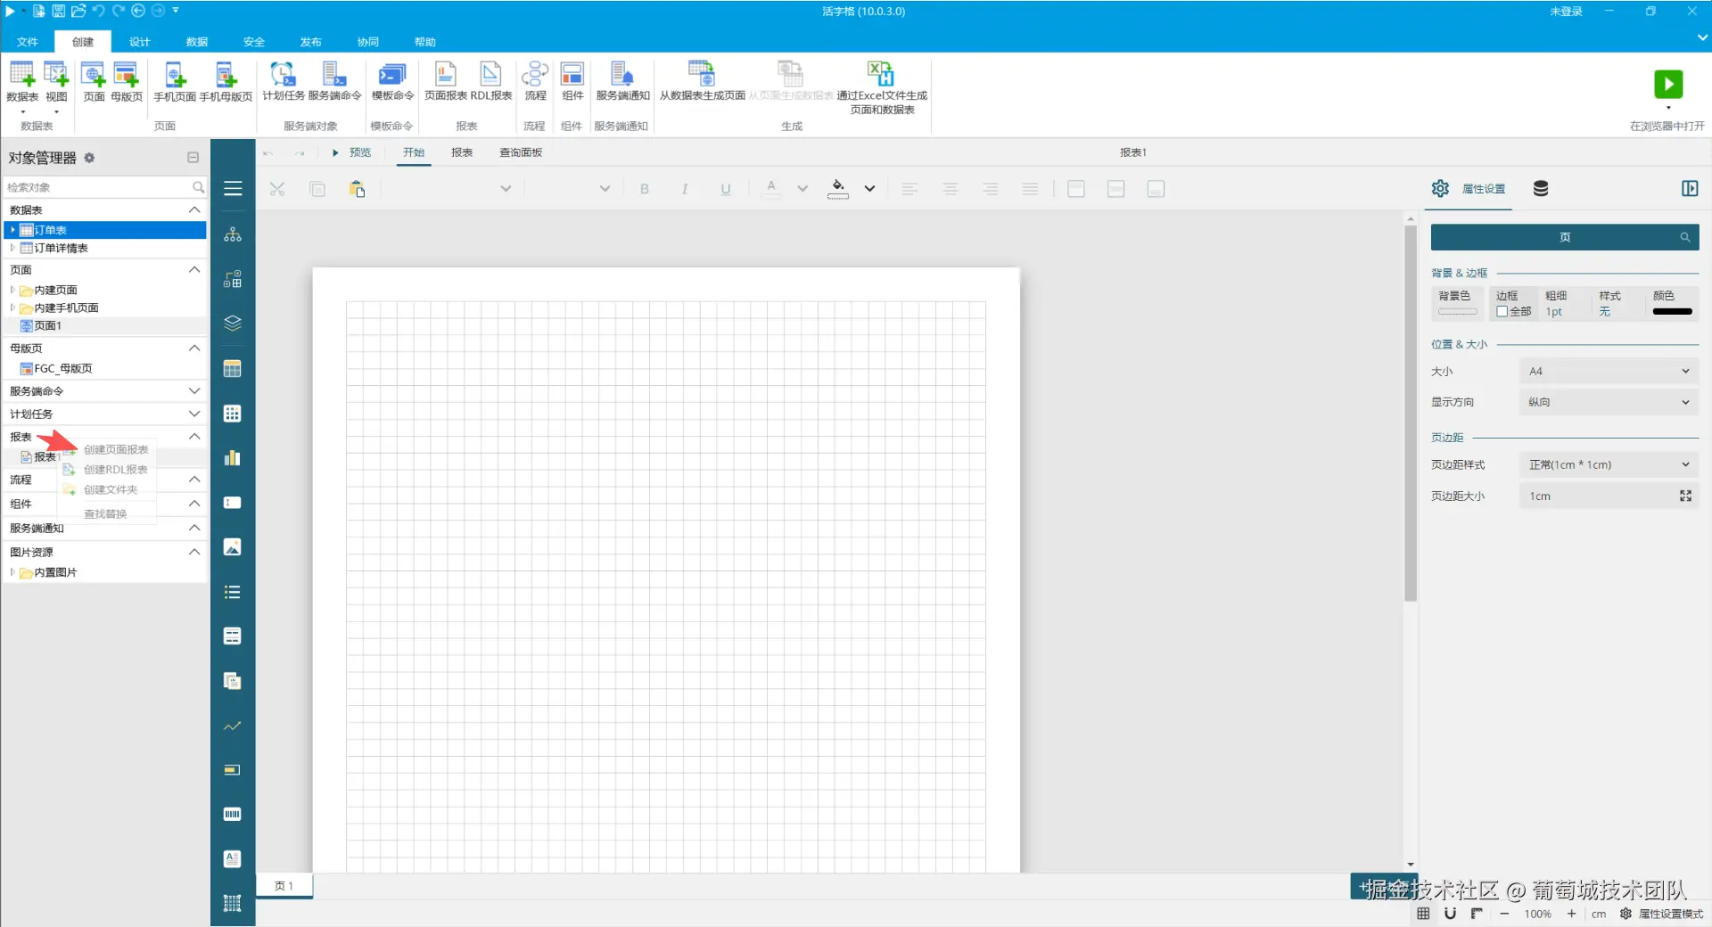1712x927 pixels.
Task: Select left text alignment
Action: pos(909,189)
